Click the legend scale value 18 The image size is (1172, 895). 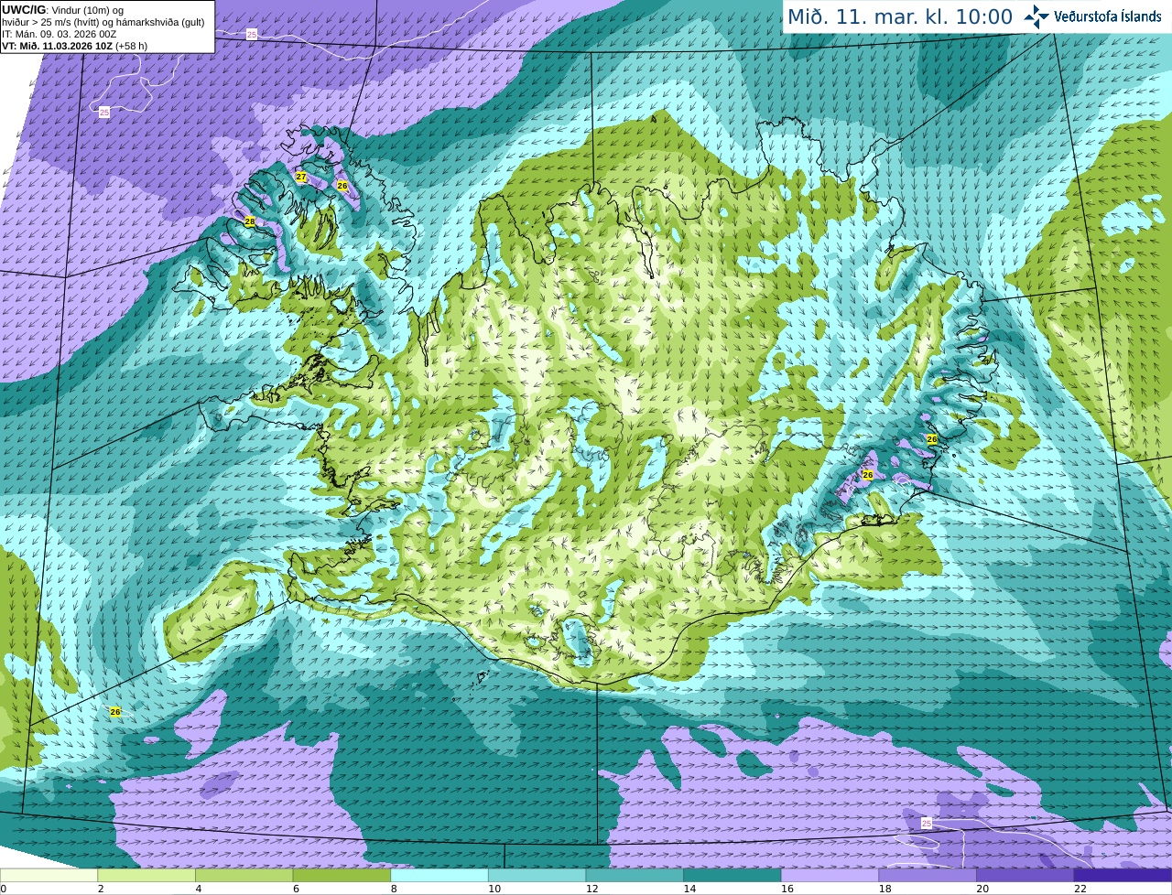click(x=884, y=889)
